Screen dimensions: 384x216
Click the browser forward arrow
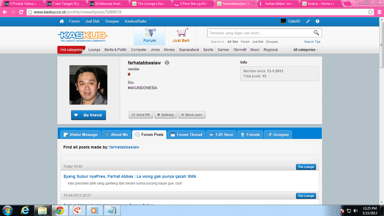pyautogui.click(x=13, y=12)
